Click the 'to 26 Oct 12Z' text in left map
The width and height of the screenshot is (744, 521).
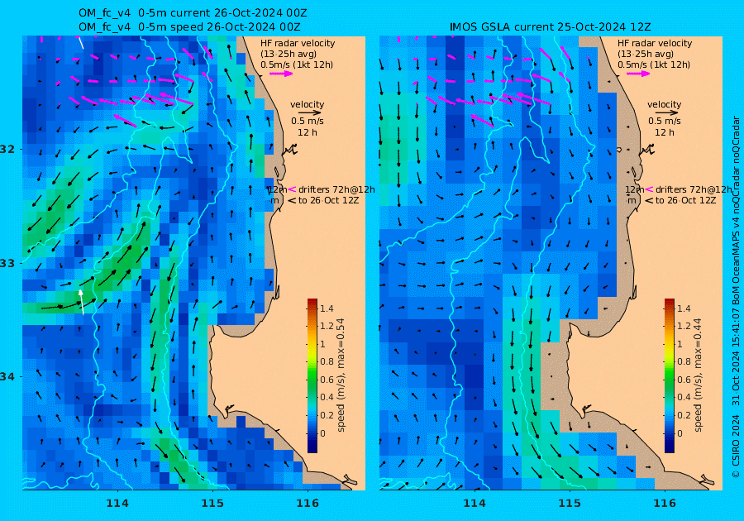328,200
